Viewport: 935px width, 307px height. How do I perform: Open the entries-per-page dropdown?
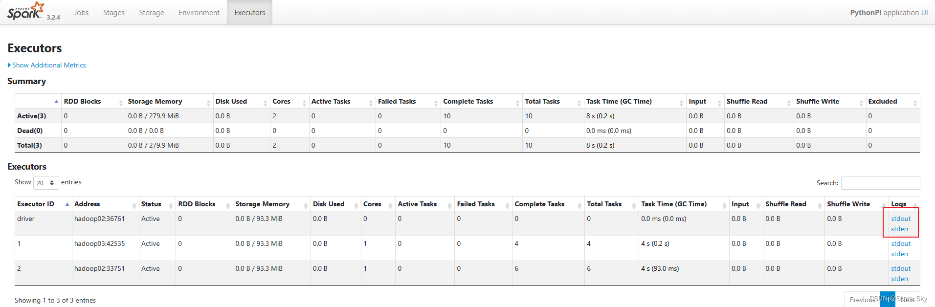click(46, 183)
